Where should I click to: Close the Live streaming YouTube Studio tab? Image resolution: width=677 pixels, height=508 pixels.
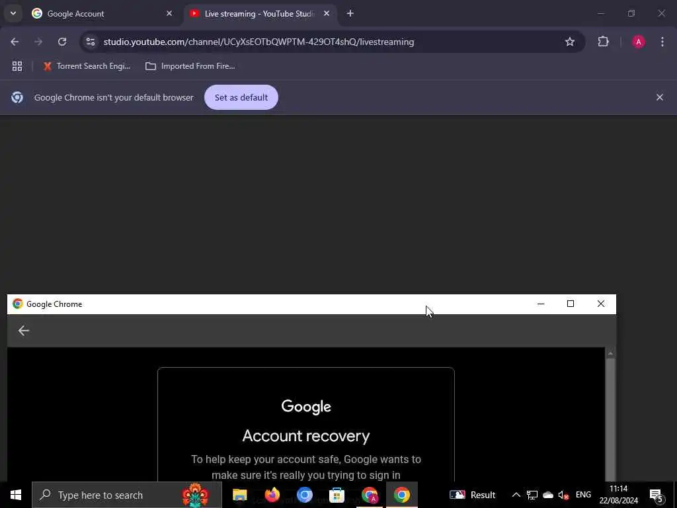pyautogui.click(x=327, y=13)
